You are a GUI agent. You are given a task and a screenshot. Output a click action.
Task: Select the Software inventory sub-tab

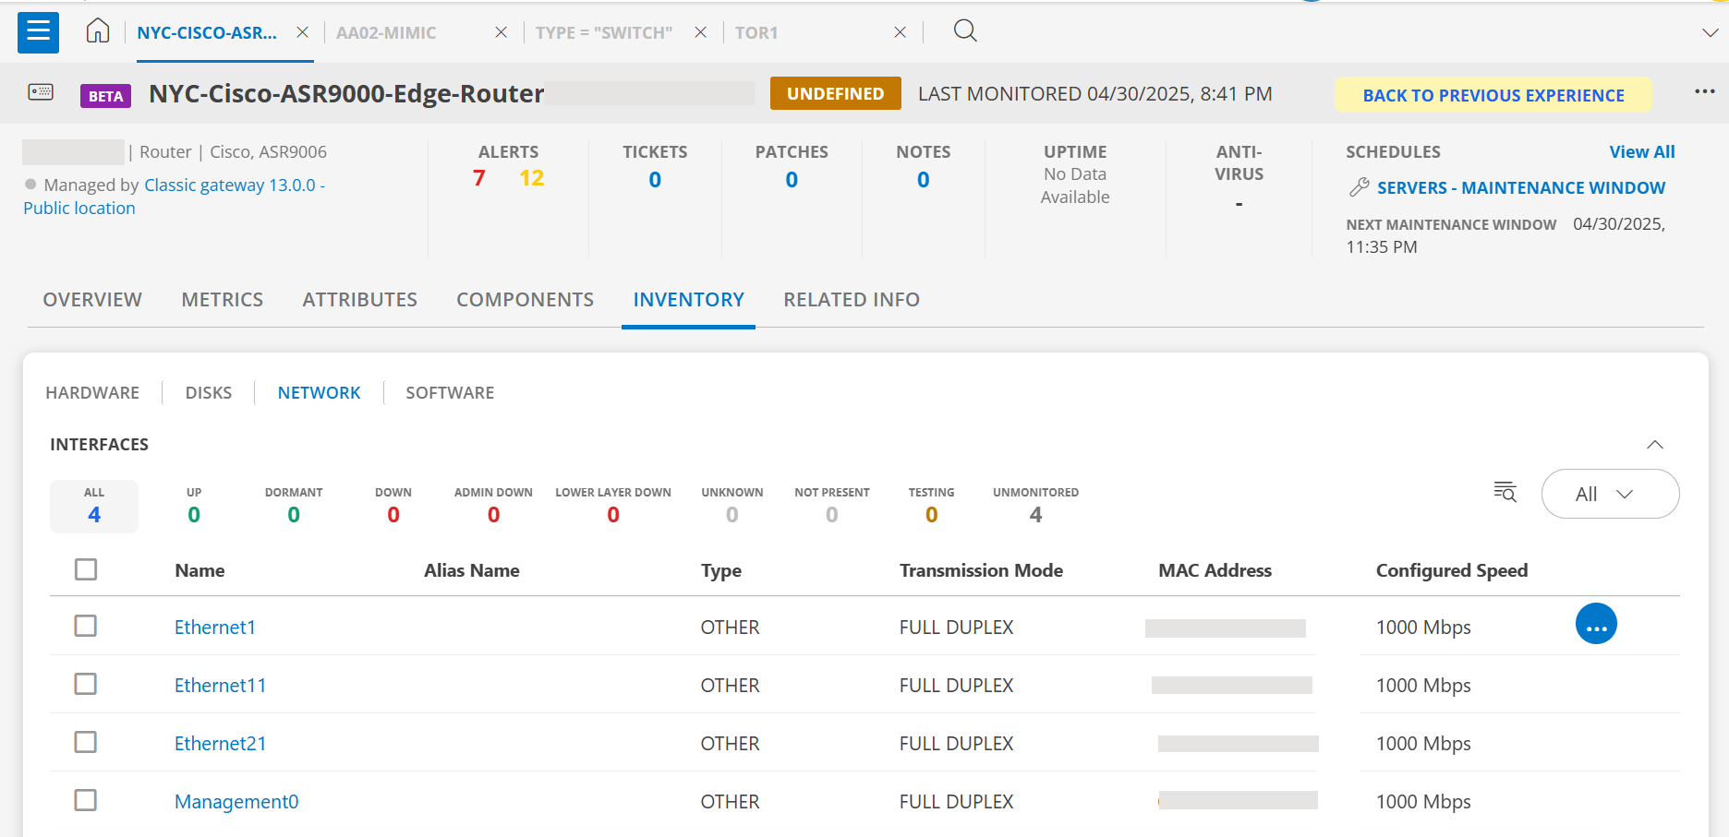click(x=450, y=393)
